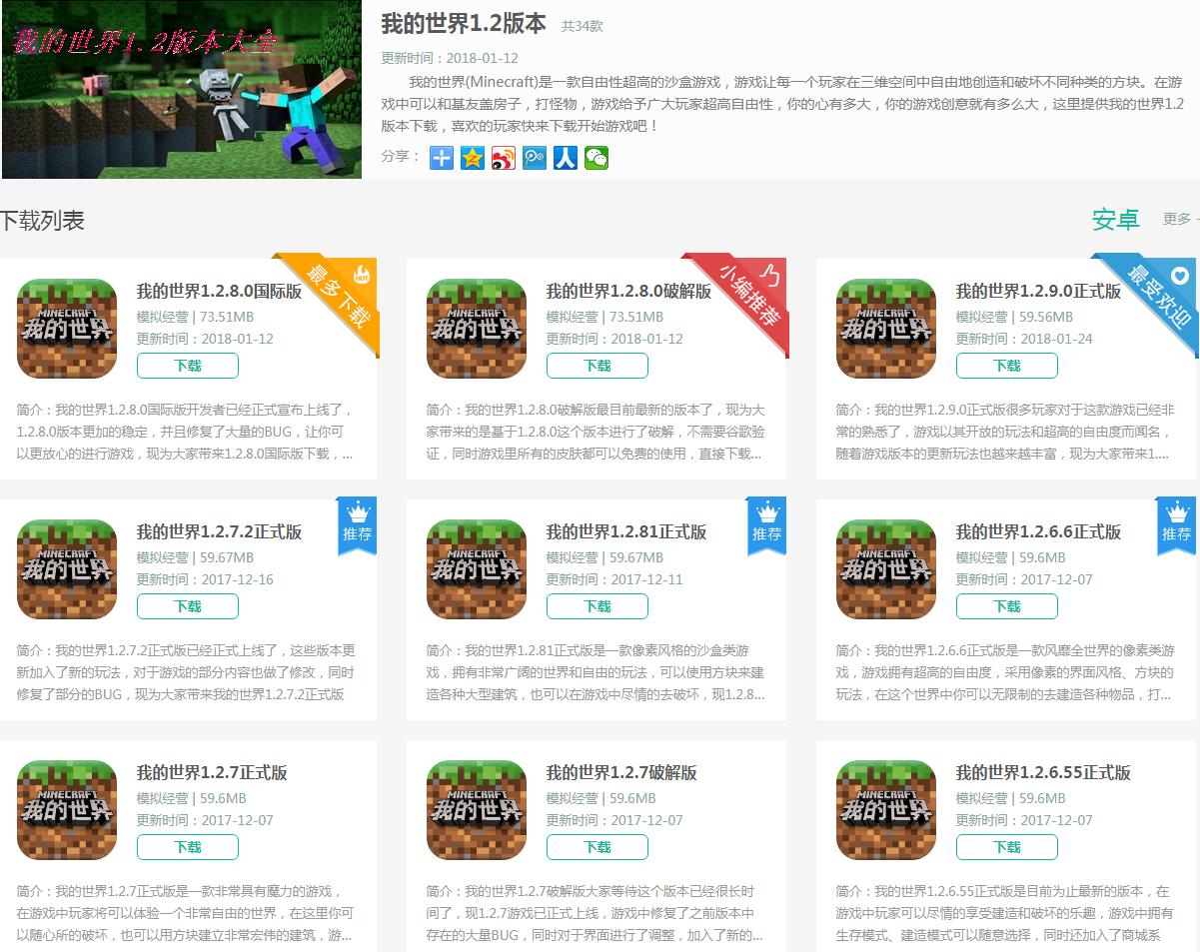Share via the green WeChat icon
This screenshot has height=952, width=1200.
coord(597,158)
